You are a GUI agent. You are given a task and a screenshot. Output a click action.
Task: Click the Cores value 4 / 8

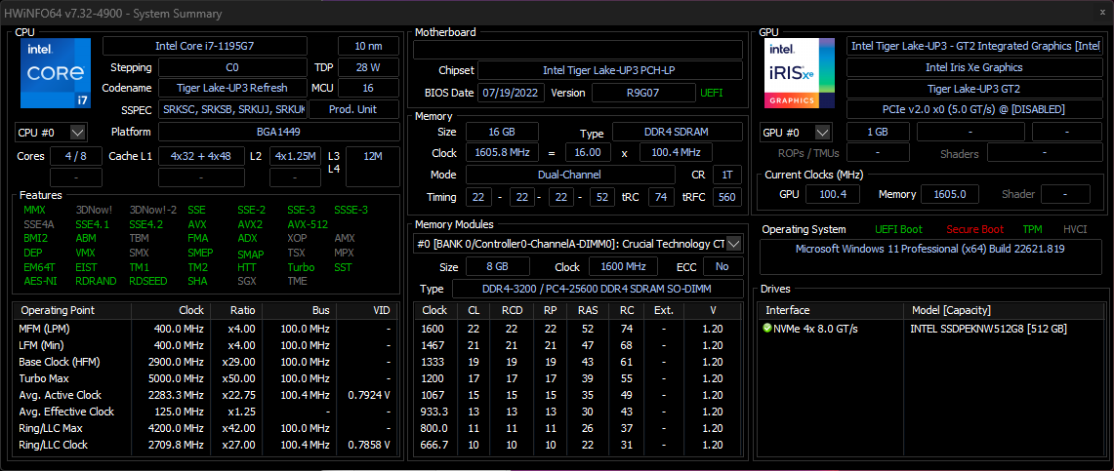point(75,156)
